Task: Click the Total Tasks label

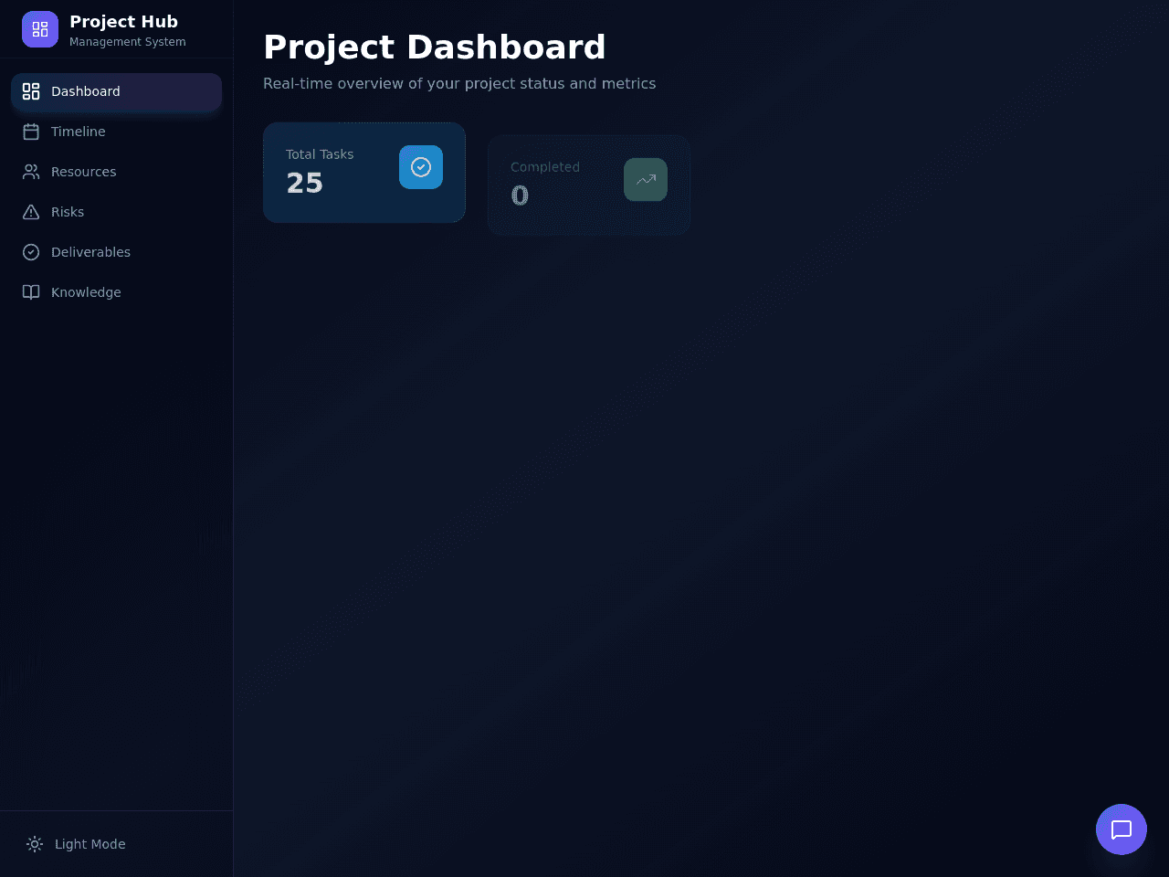Action: point(320,154)
